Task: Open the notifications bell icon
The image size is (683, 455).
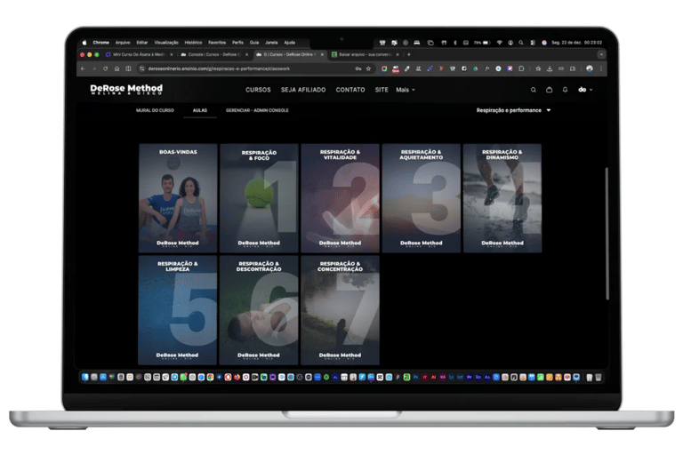Action: coord(565,90)
